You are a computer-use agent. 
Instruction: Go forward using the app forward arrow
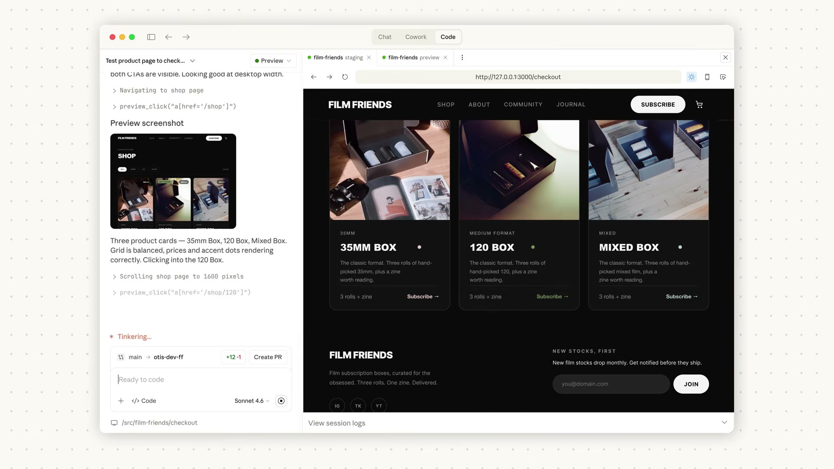186,37
